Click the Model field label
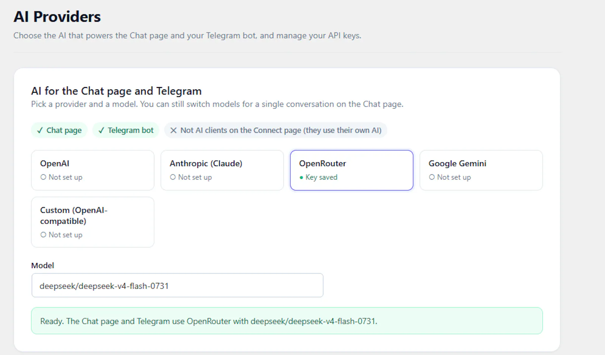605x355 pixels. pos(43,266)
